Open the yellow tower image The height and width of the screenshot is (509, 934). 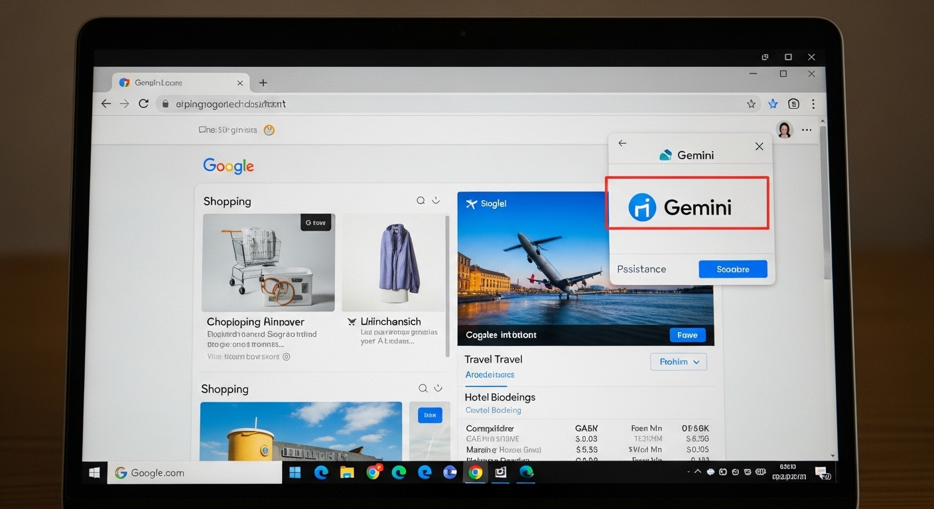pos(301,431)
